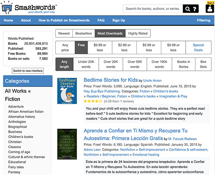Screen dimensions: 215x175
Task: Open Hey Sup Bye Publishing link
Action: 102,91
